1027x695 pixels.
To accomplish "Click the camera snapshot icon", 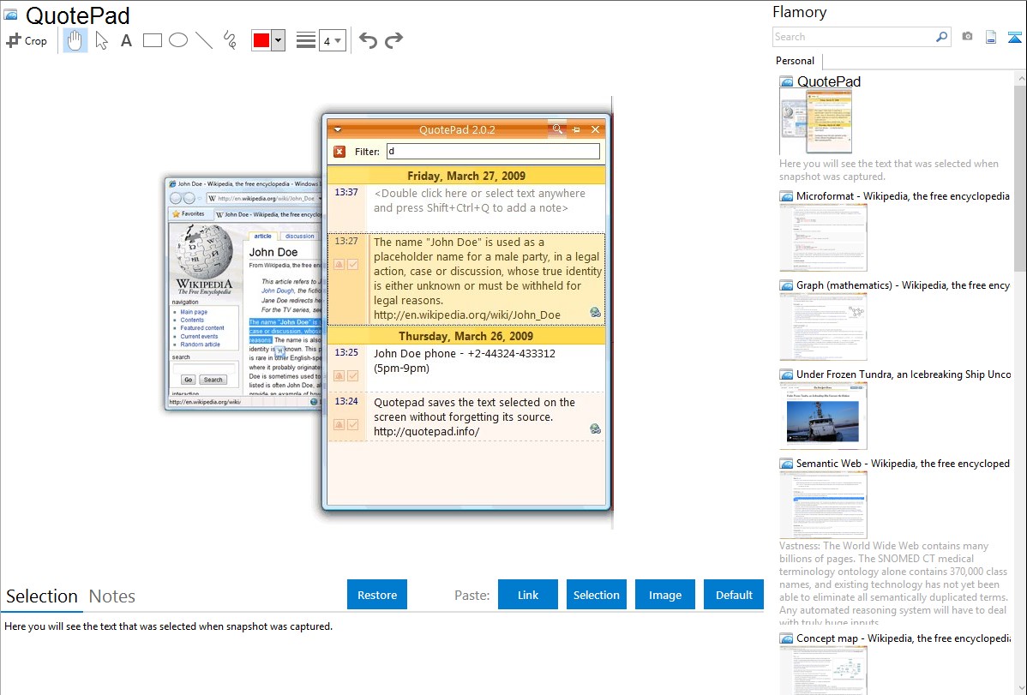I will (967, 37).
